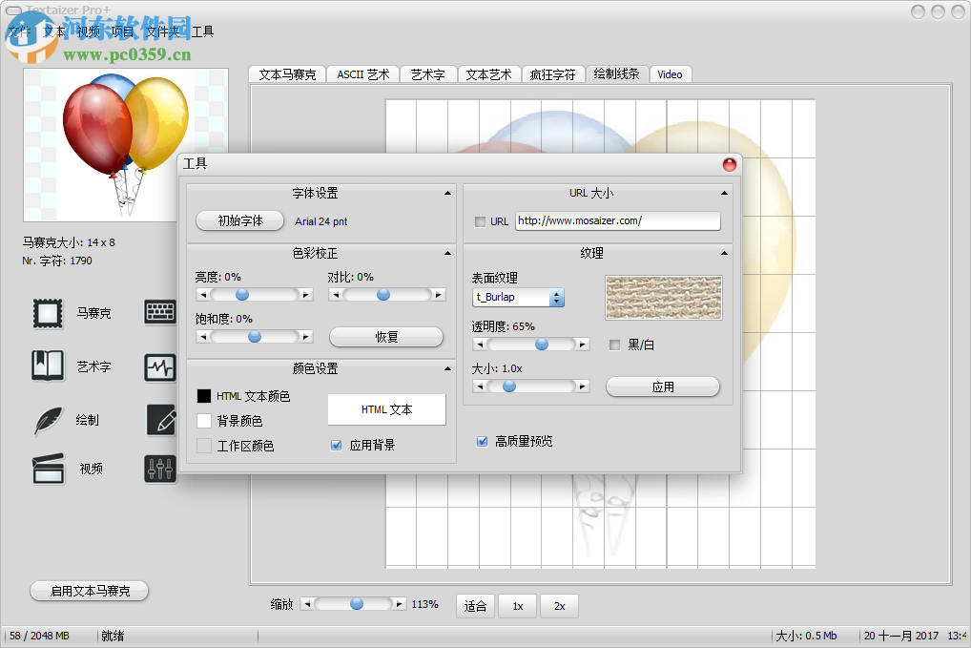Open the 艺术字 book tool icon
The width and height of the screenshot is (971, 648).
(46, 366)
